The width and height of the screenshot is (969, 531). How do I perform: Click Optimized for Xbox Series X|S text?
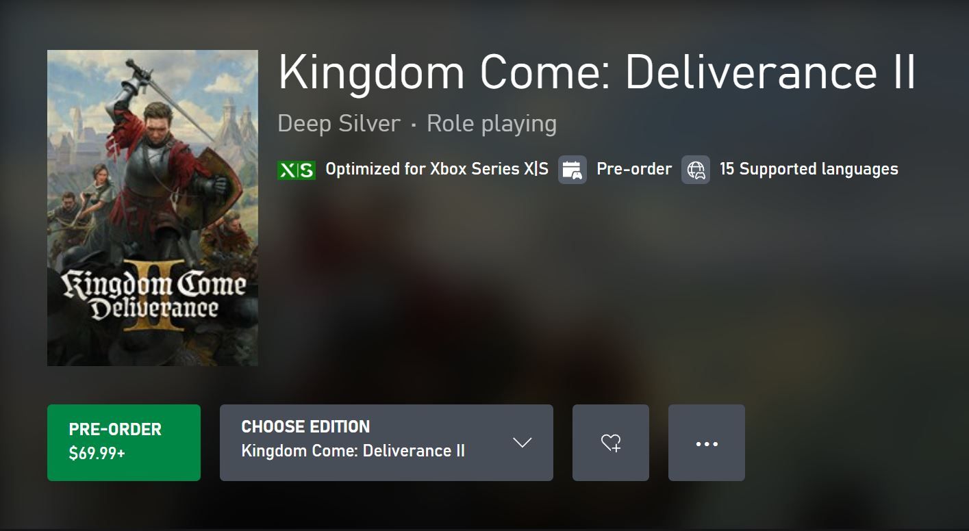(x=437, y=169)
